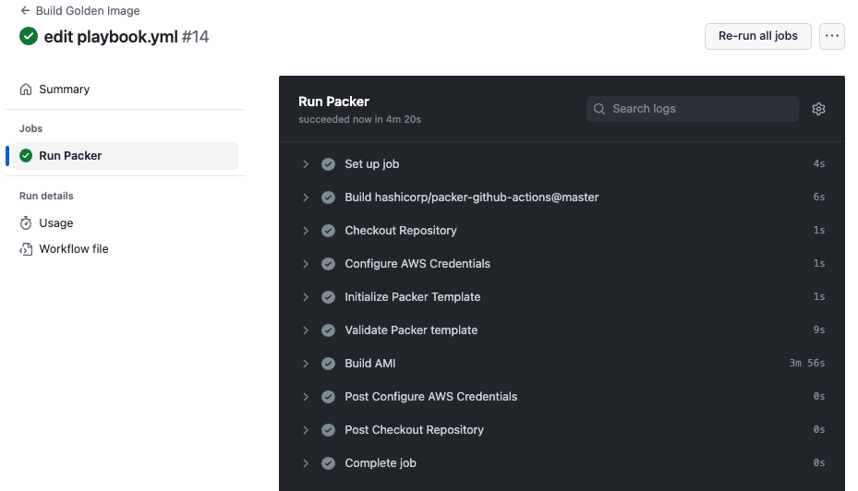Click the green success icon next to edit playbook.yml
The height and width of the screenshot is (491, 858).
point(29,37)
